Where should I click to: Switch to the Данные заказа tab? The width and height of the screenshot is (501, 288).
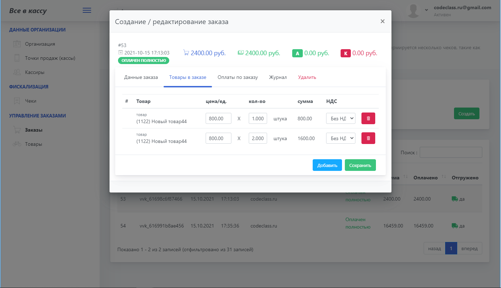pos(141,77)
